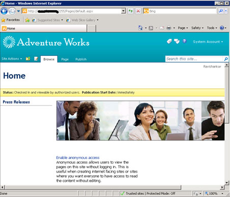
Task: Click the vertical scrollbar down arrow
Action: 226,182
